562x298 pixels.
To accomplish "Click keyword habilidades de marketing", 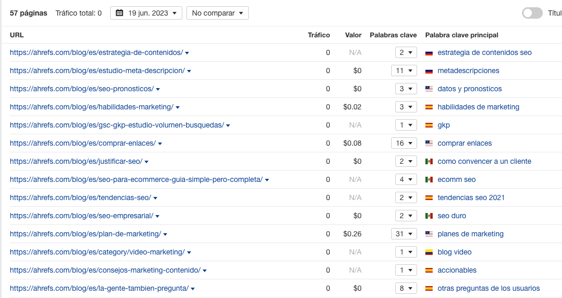I will click(x=478, y=107).
